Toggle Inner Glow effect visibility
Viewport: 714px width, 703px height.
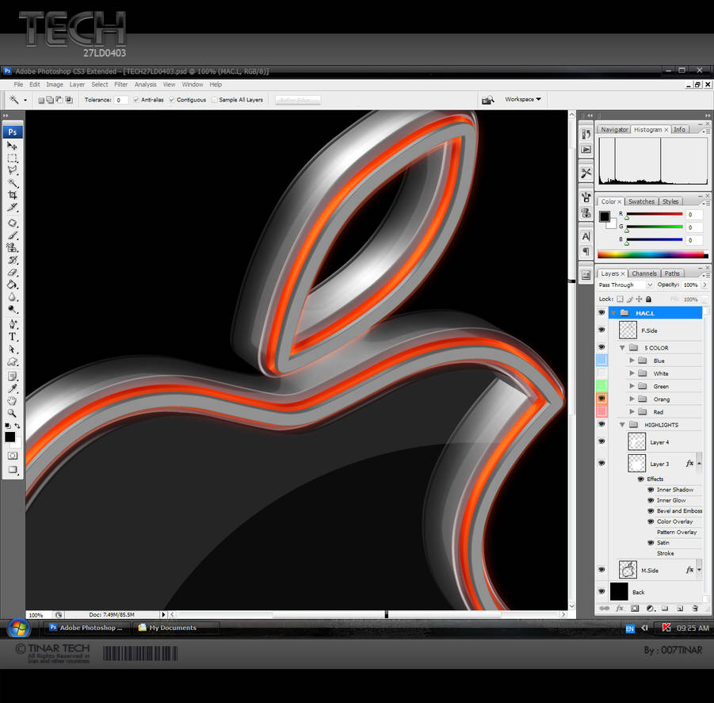click(x=651, y=500)
